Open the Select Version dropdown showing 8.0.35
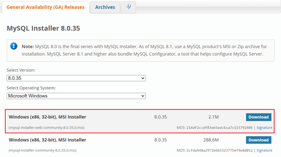 pos(76,78)
